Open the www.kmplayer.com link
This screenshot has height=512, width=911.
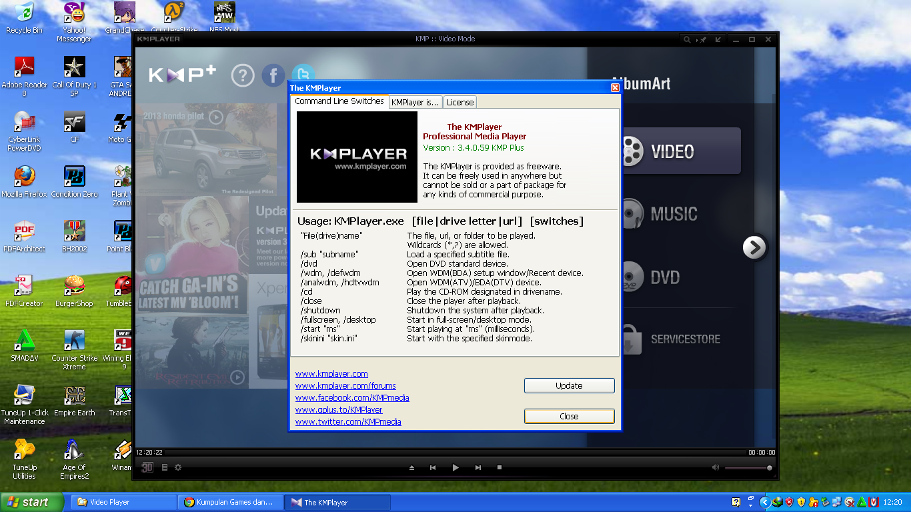coord(331,374)
